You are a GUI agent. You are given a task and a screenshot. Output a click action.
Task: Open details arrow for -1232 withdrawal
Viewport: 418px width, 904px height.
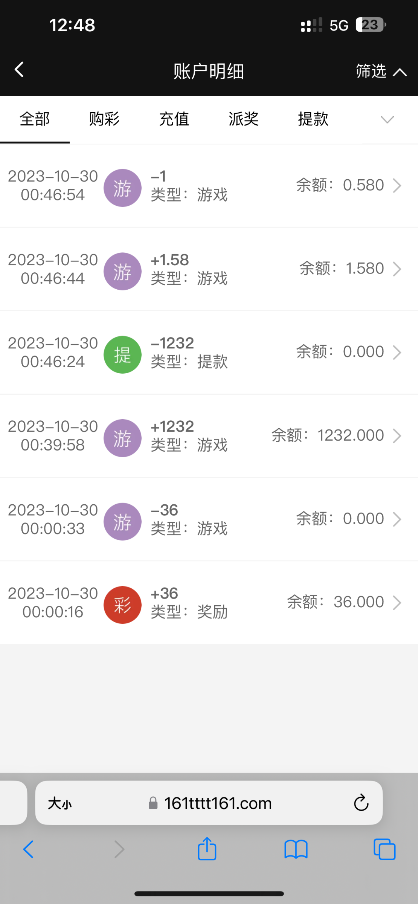[397, 352]
